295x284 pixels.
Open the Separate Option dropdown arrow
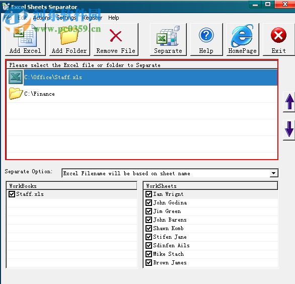(273, 173)
